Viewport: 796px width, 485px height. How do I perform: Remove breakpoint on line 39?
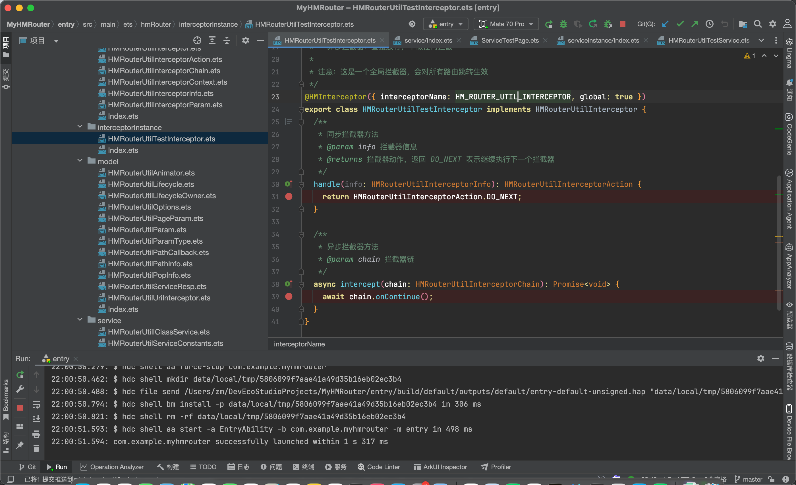pyautogui.click(x=289, y=296)
